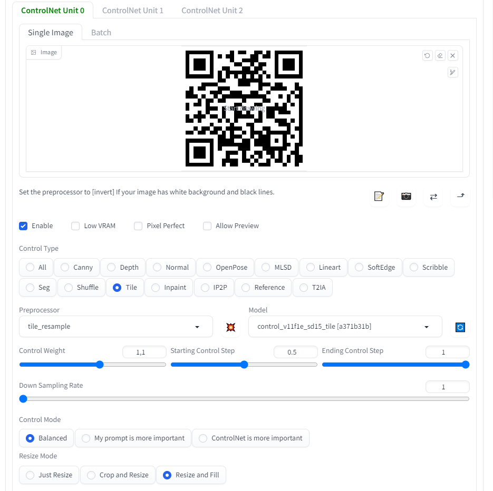Choose the Crop and Resize mode

118,475
